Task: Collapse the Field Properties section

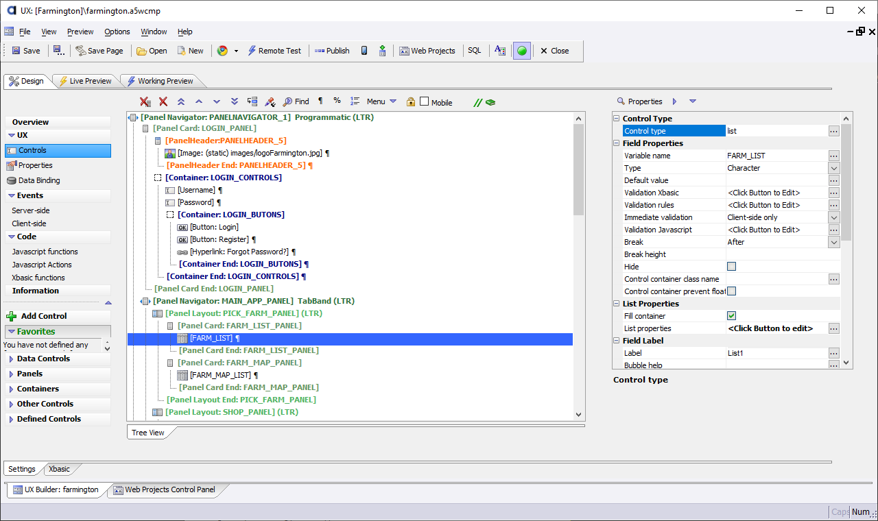Action: pos(616,143)
